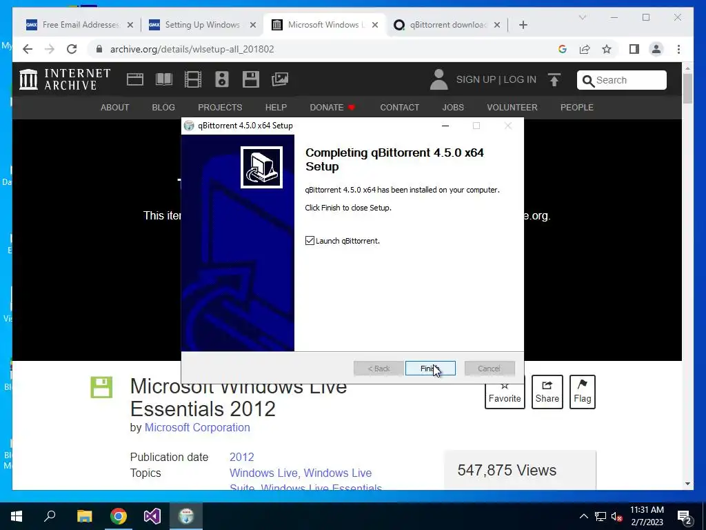Image resolution: width=706 pixels, height=530 pixels.
Task: Expand the tab search chevron
Action: [582, 17]
